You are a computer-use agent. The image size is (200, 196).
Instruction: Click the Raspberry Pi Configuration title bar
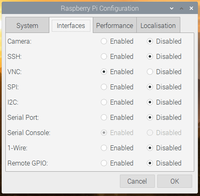click(100, 8)
